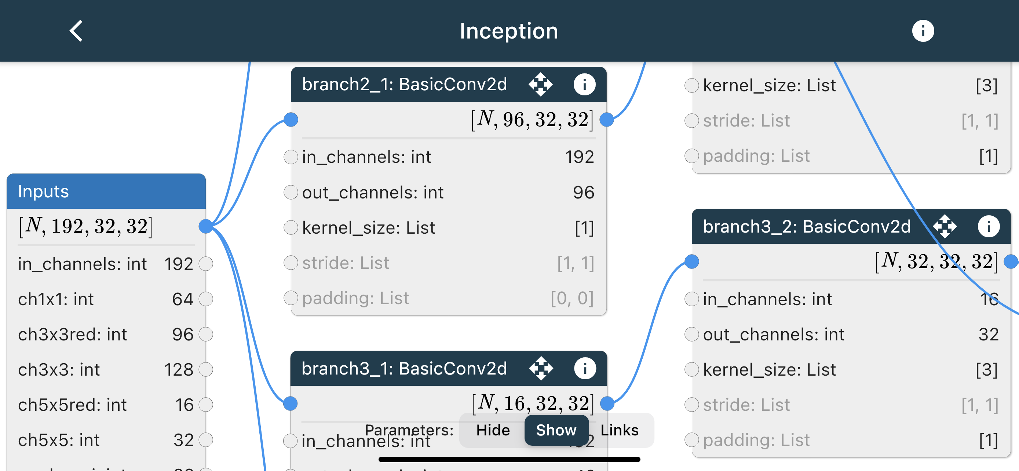The height and width of the screenshot is (471, 1019).
Task: Toggle branch3_2 kernel_size port
Action: (691, 369)
